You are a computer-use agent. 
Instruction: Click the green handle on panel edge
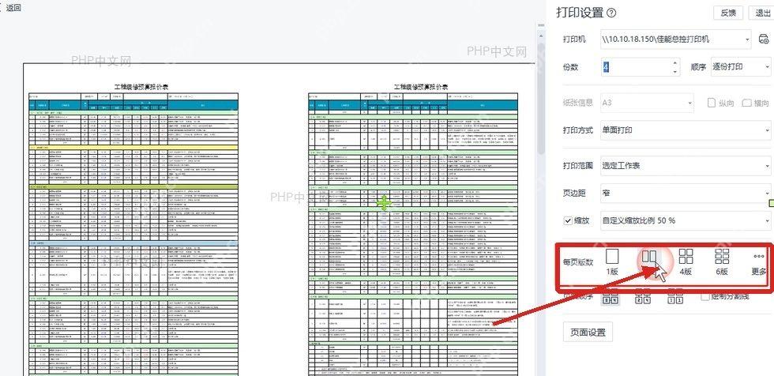[772, 203]
